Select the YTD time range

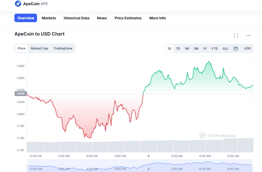[215, 49]
